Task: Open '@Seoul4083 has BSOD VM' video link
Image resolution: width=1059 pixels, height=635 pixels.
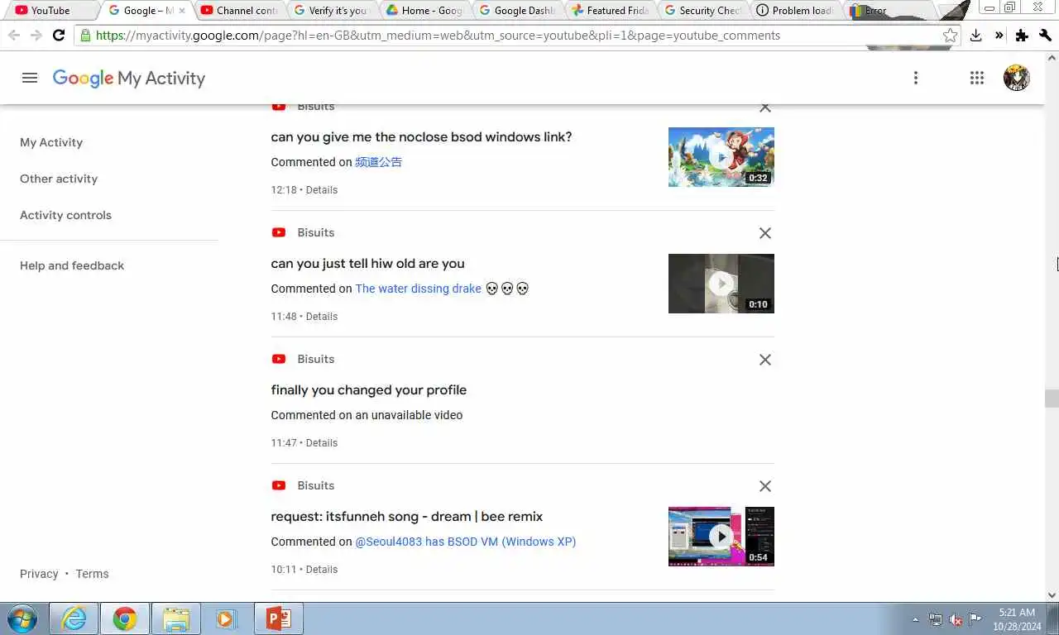Action: click(466, 542)
